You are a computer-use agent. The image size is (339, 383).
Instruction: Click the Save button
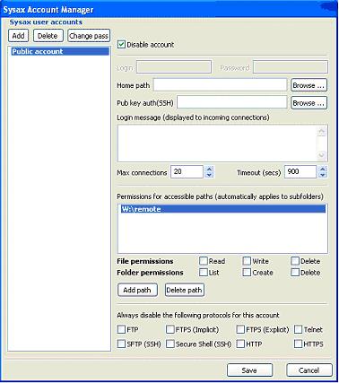[249, 370]
